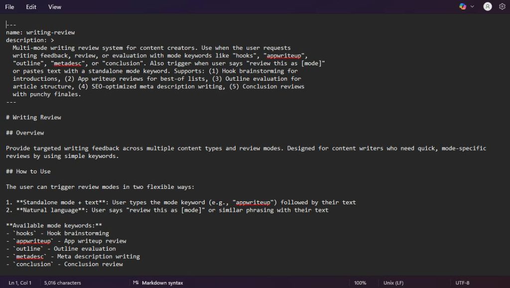Click the '## Overview' heading line
The height and width of the screenshot is (288, 510).
[x=25, y=133]
